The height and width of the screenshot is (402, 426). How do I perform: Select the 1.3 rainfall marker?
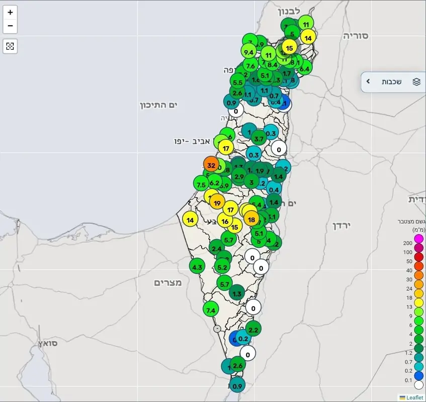237,293
